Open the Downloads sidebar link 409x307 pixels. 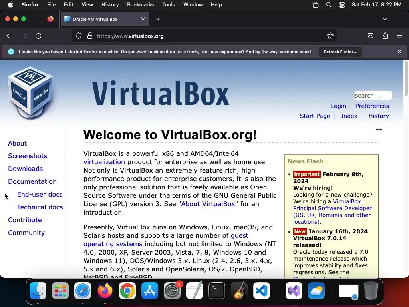tap(25, 169)
